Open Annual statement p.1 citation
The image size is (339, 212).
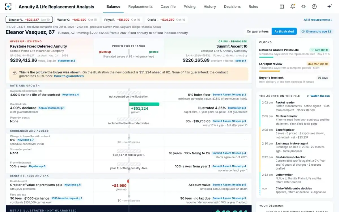[52, 108]
